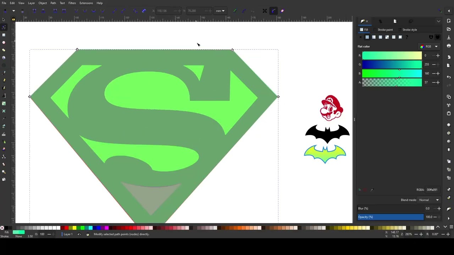This screenshot has width=454, height=255.
Task: Open the palette options menu
Action: tap(451, 227)
